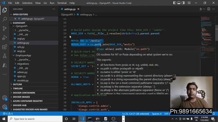Click the Windows Start button
The width and height of the screenshot is (218, 122).
tap(4, 119)
